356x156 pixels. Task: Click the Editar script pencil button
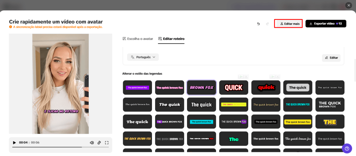pos(331,58)
